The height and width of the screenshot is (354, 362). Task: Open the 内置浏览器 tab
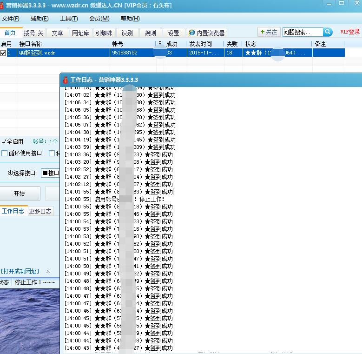[x=207, y=33]
